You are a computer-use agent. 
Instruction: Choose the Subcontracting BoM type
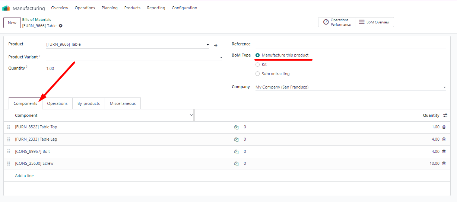pyautogui.click(x=258, y=74)
